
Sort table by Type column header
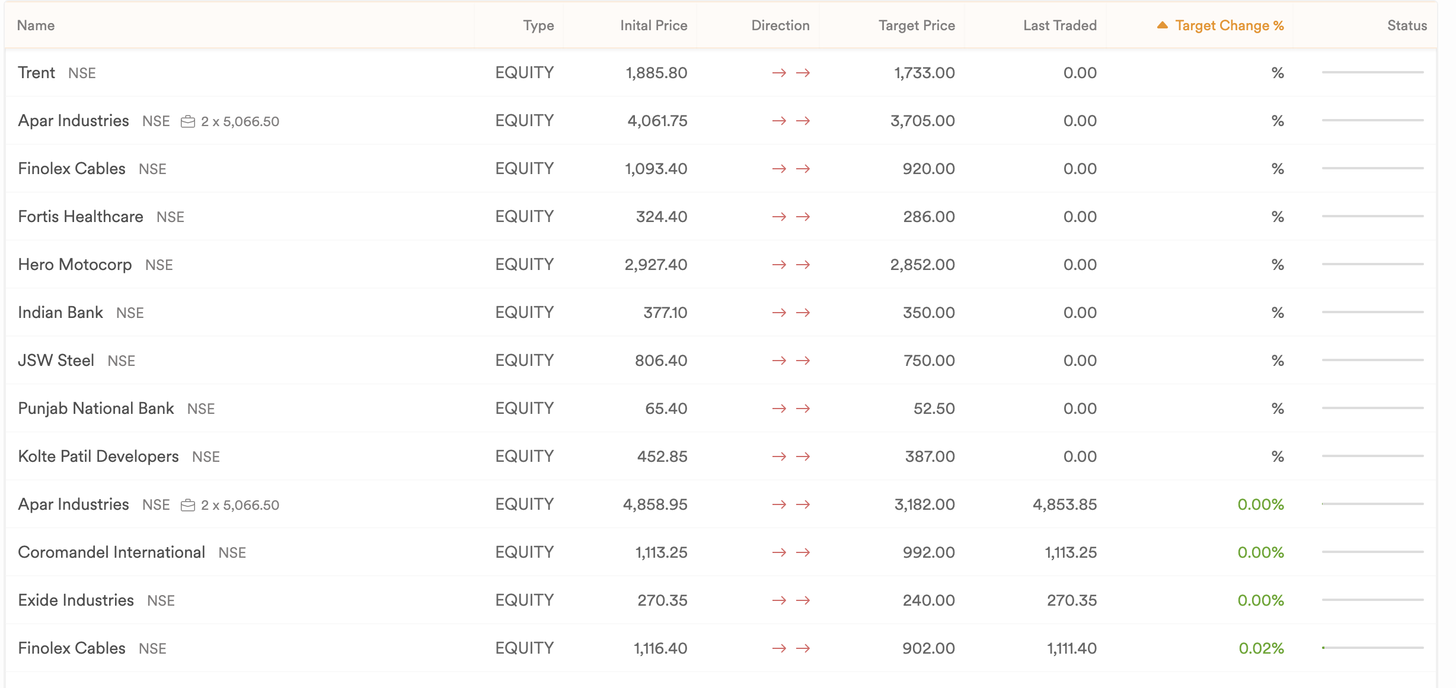point(538,25)
